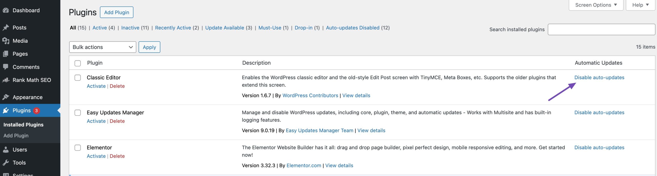The width and height of the screenshot is (657, 176).
Task: Disable auto-updates for Classic Editor
Action: coord(599,78)
